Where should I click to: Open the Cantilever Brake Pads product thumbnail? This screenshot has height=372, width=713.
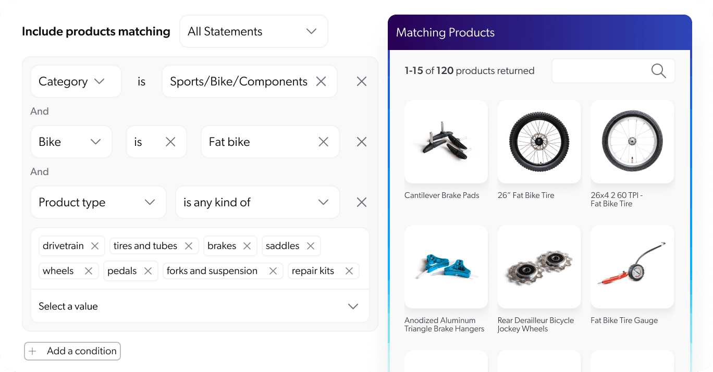click(446, 142)
